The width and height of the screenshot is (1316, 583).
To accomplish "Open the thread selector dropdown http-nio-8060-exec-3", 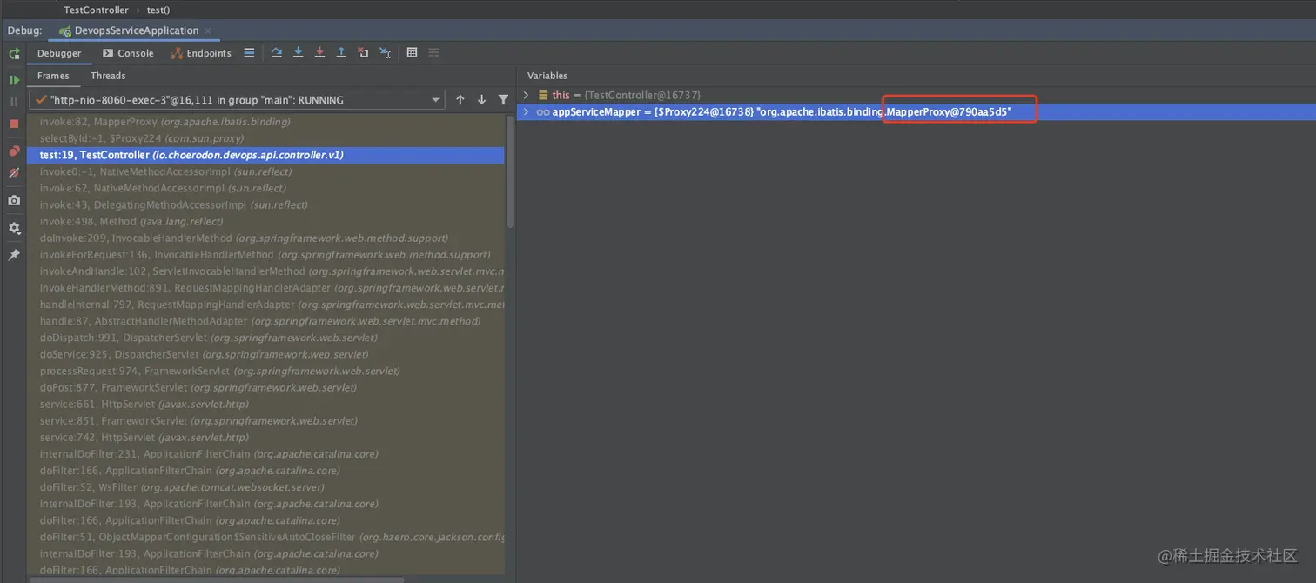I will (237, 100).
